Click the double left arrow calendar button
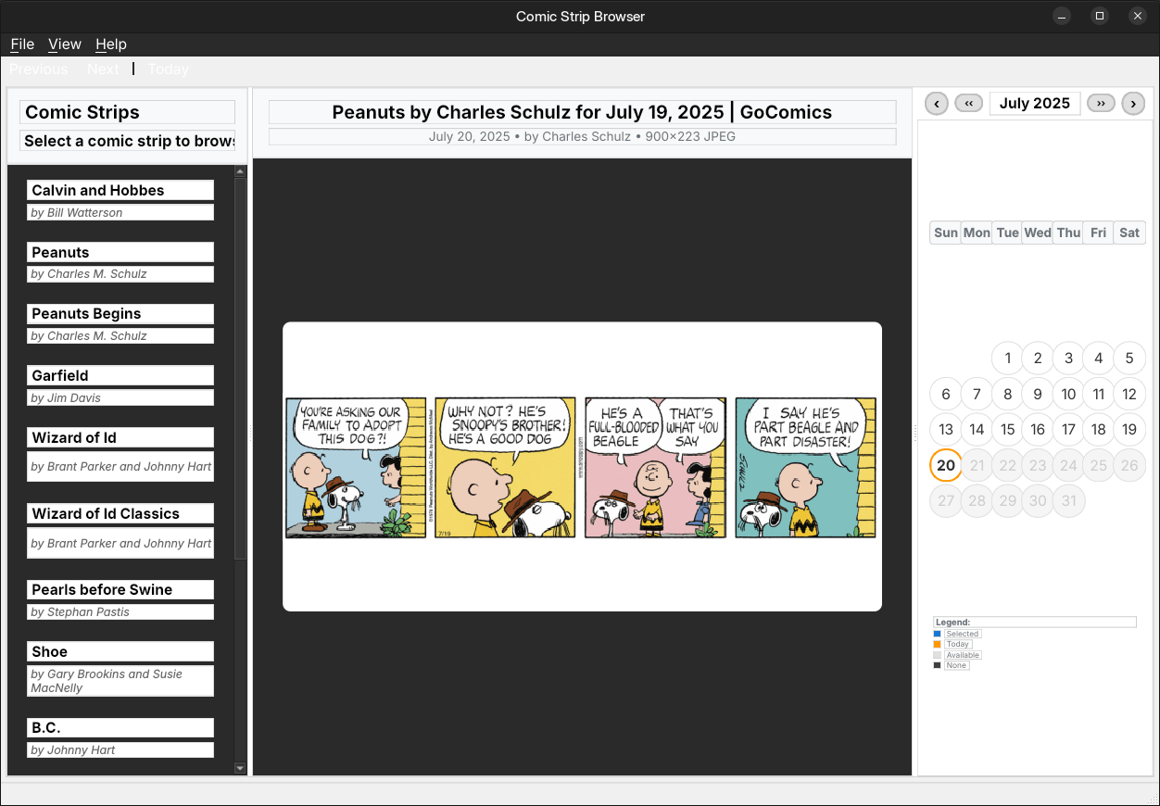 coord(968,104)
